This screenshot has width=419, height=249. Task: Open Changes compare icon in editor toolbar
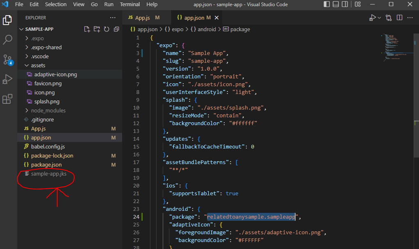click(388, 18)
